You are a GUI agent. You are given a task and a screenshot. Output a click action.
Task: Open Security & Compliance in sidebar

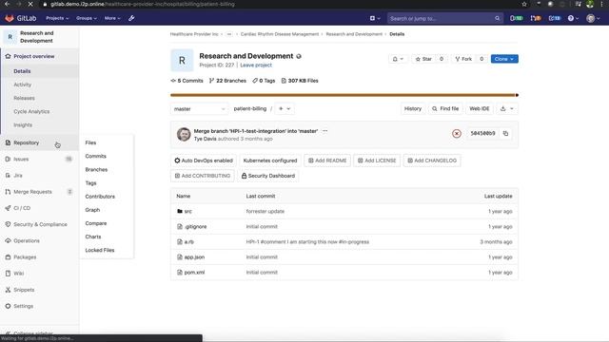point(40,224)
